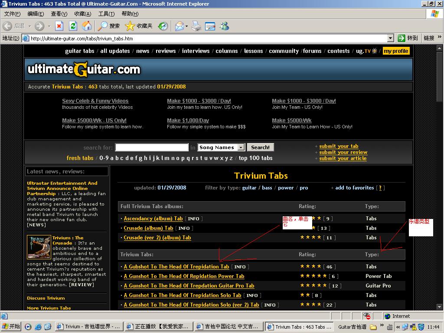
Task: Click the ug.TV television icon
Action: coord(374,51)
